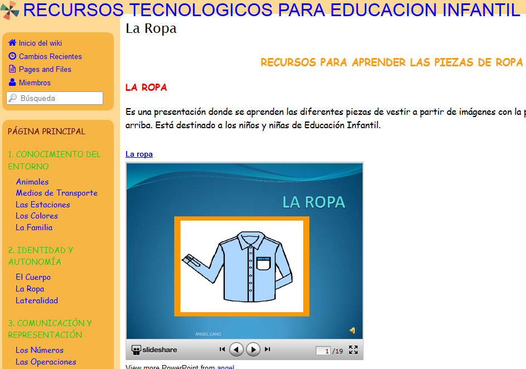Open the La ropa presentation link
Image resolution: width=526 pixels, height=369 pixels.
click(138, 154)
